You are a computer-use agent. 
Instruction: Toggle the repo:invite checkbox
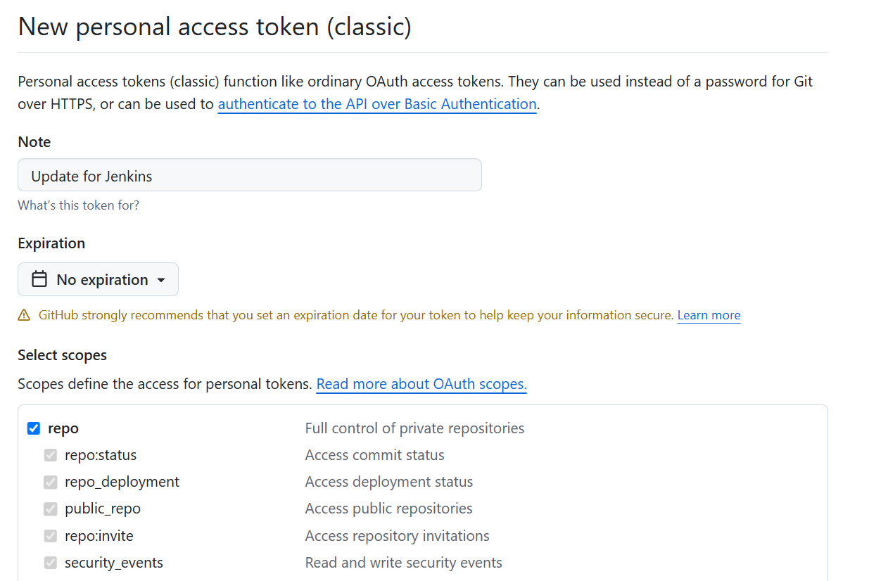click(x=51, y=536)
